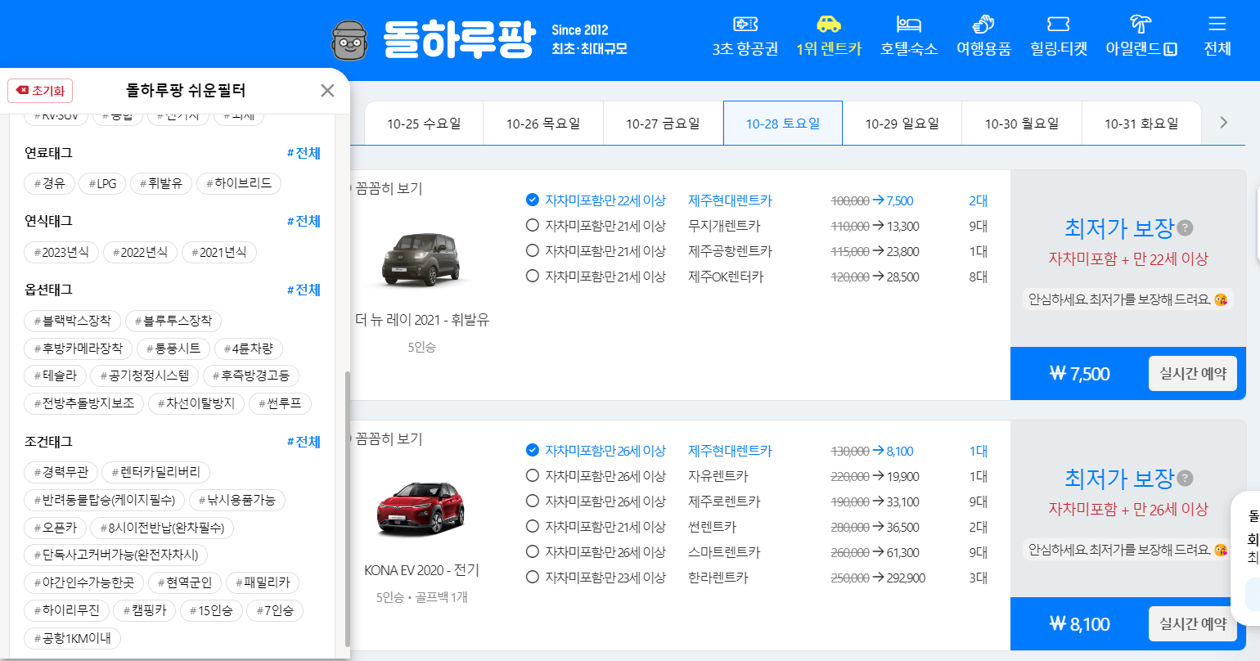
Task: Open 꼼꼼히 보기 for KONA EV
Action: pyautogui.click(x=389, y=438)
